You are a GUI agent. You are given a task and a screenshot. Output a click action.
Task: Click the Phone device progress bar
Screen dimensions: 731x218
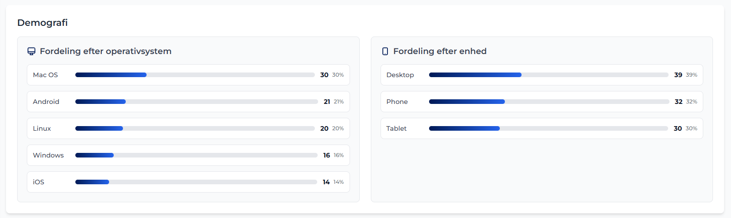[549, 102]
